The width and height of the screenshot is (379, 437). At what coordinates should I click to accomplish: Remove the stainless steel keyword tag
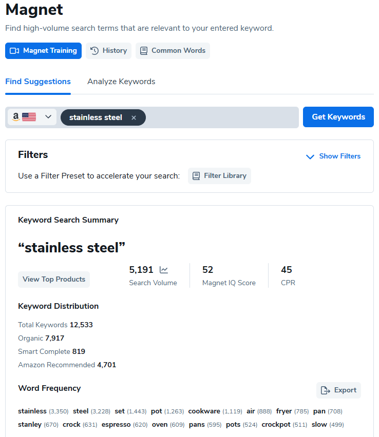click(134, 117)
